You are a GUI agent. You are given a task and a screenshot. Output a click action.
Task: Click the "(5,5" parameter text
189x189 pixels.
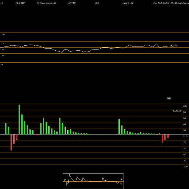click(97, 3)
